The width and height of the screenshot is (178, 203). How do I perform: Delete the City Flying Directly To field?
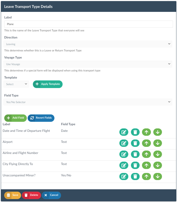pyautogui.click(x=135, y=165)
